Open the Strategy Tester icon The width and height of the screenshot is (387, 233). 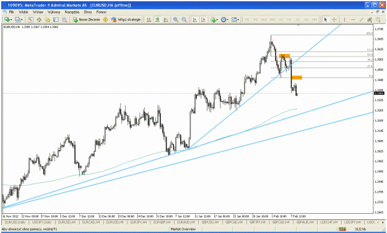click(x=64, y=19)
